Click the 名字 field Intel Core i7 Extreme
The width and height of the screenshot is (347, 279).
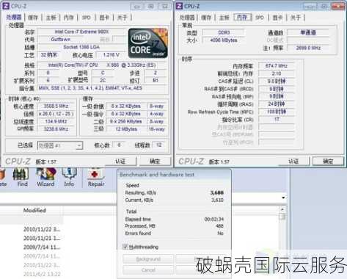81,32
